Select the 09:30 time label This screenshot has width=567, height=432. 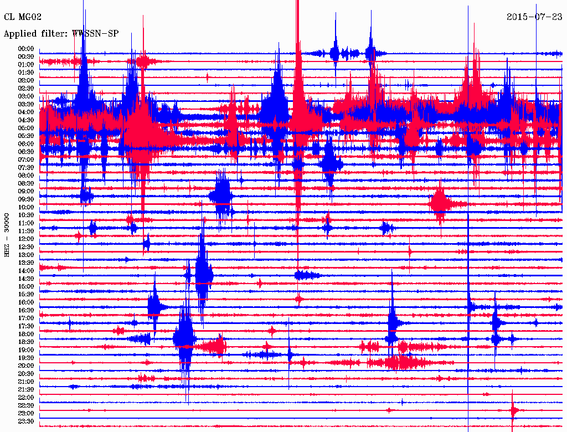(x=26, y=199)
